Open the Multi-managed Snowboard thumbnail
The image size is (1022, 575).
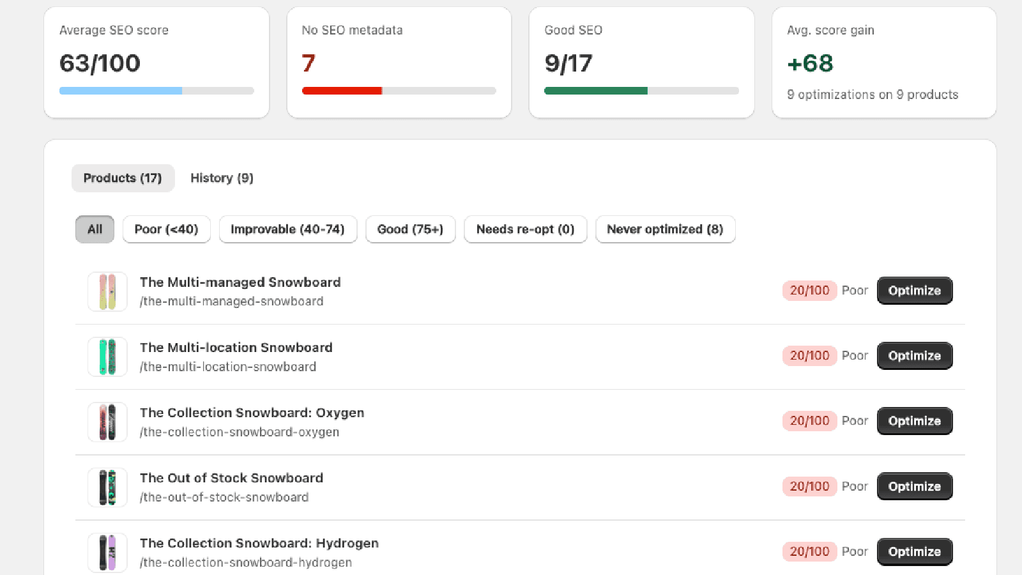pyautogui.click(x=107, y=291)
